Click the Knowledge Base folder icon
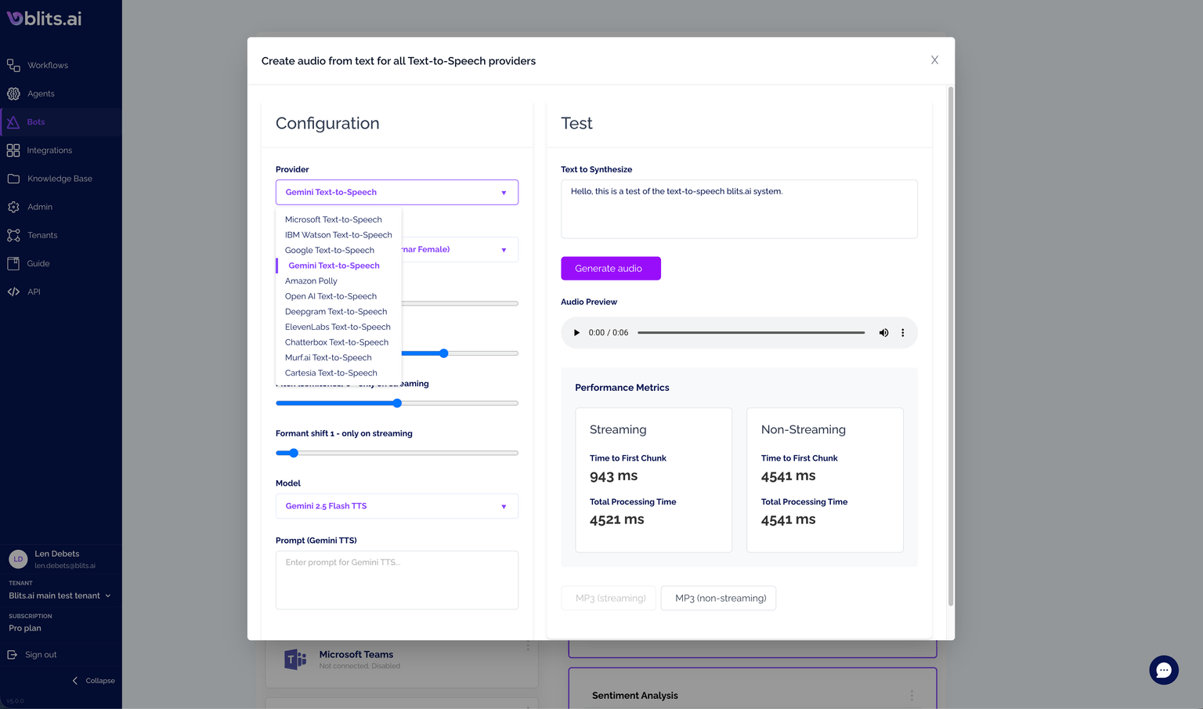 pyautogui.click(x=13, y=179)
